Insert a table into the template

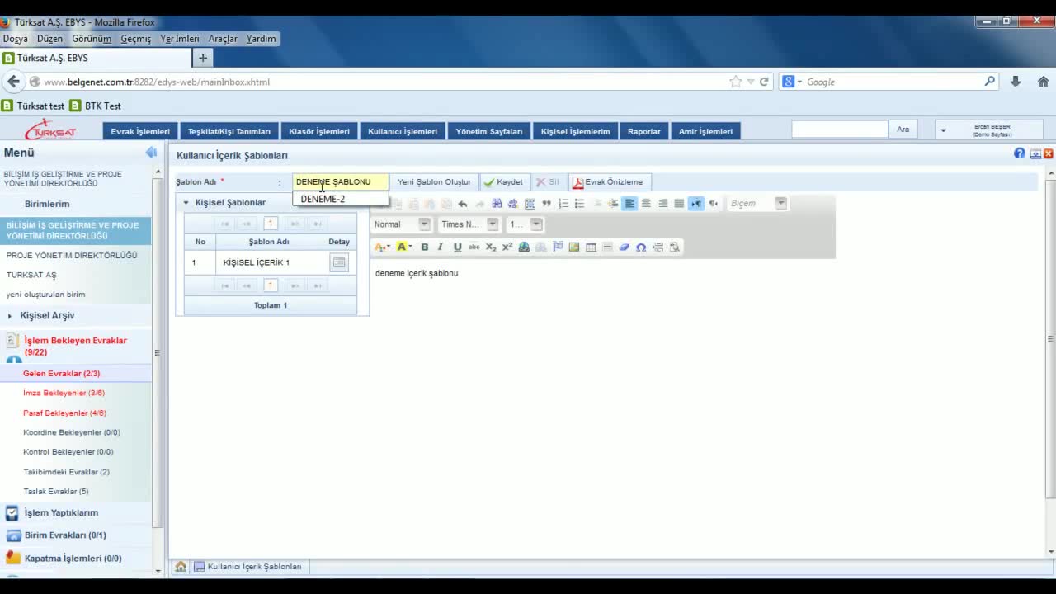click(x=591, y=247)
